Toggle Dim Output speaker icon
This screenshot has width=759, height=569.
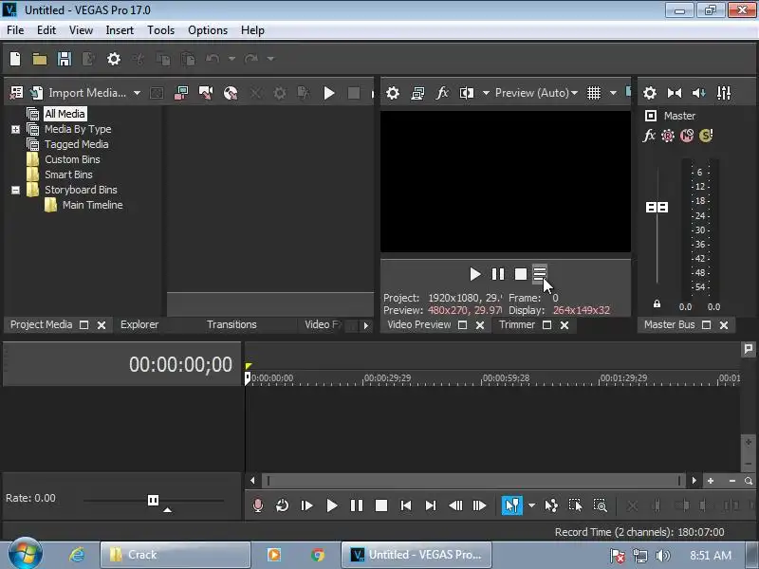pyautogui.click(x=699, y=92)
